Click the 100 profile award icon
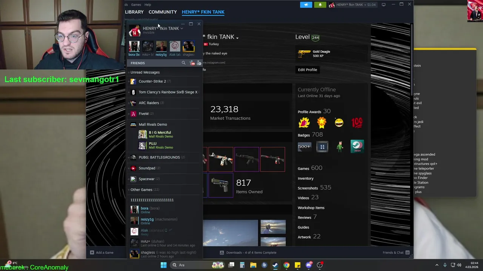Image resolution: width=483 pixels, height=271 pixels. tap(357, 122)
